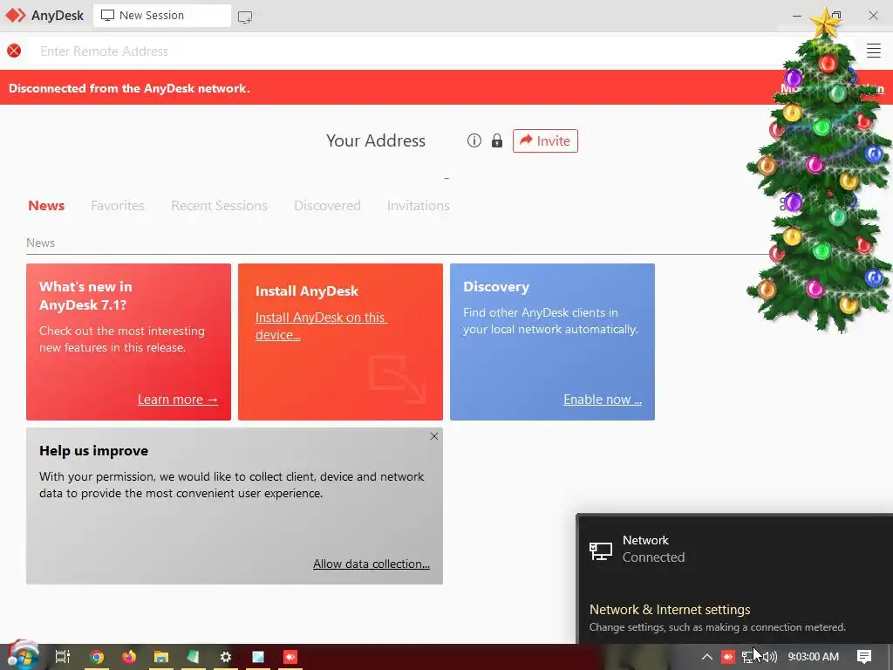Viewport: 893px width, 670px height.
Task: Select the Network Connected entry
Action: click(734, 549)
